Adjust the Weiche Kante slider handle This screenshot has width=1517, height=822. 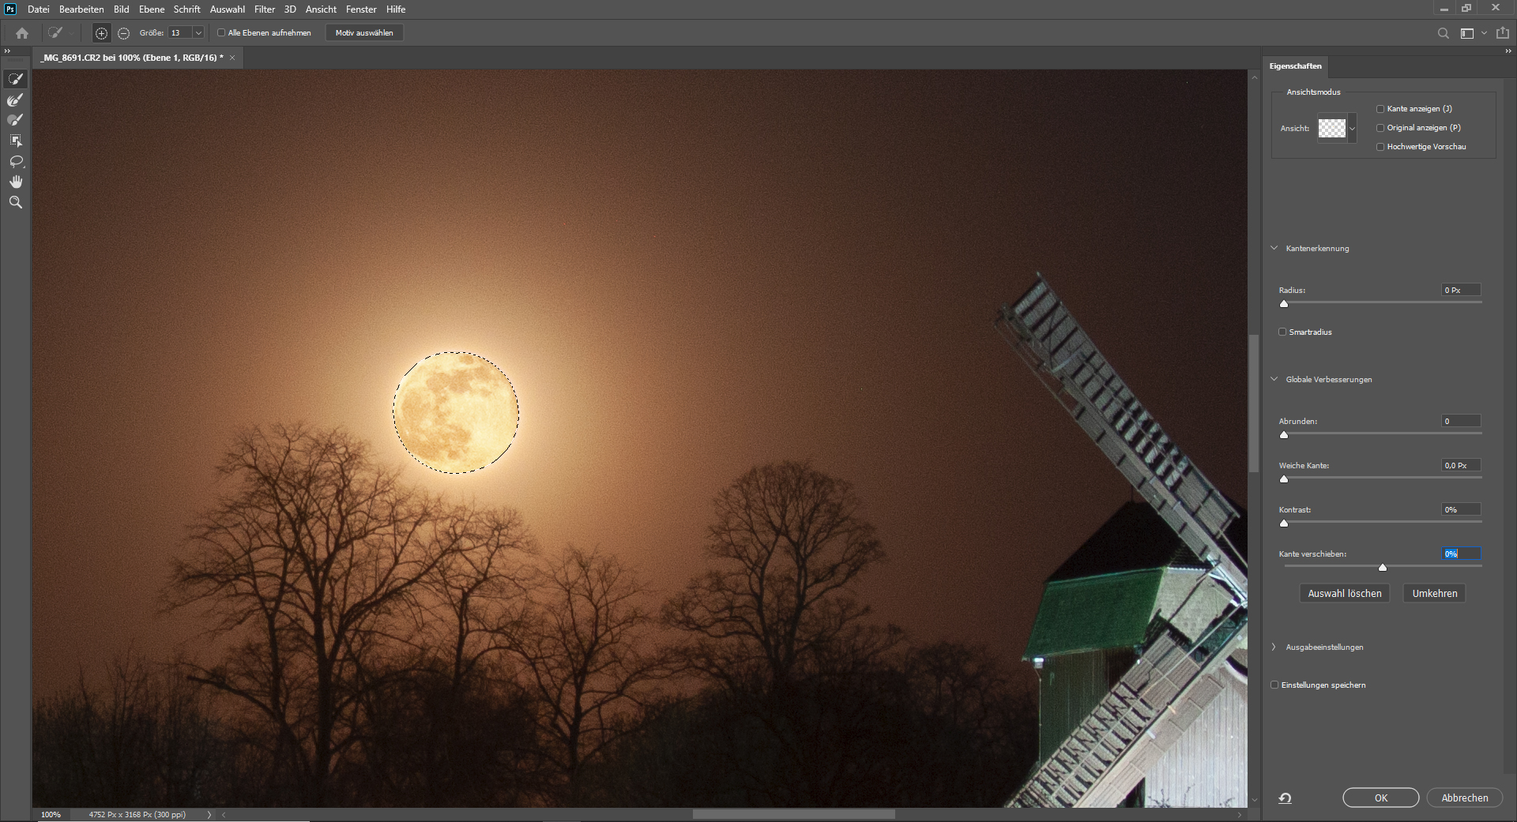click(1284, 479)
